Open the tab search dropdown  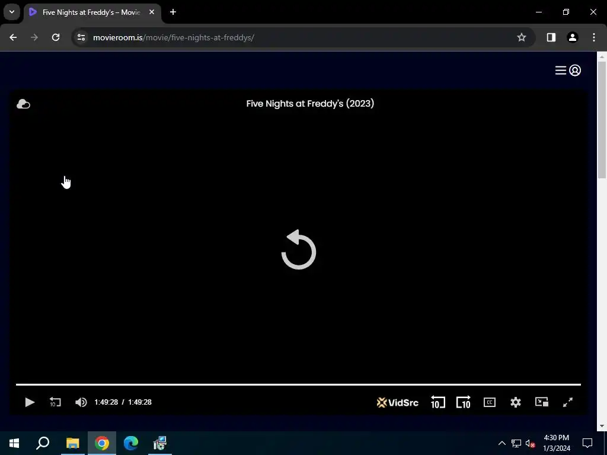(12, 12)
